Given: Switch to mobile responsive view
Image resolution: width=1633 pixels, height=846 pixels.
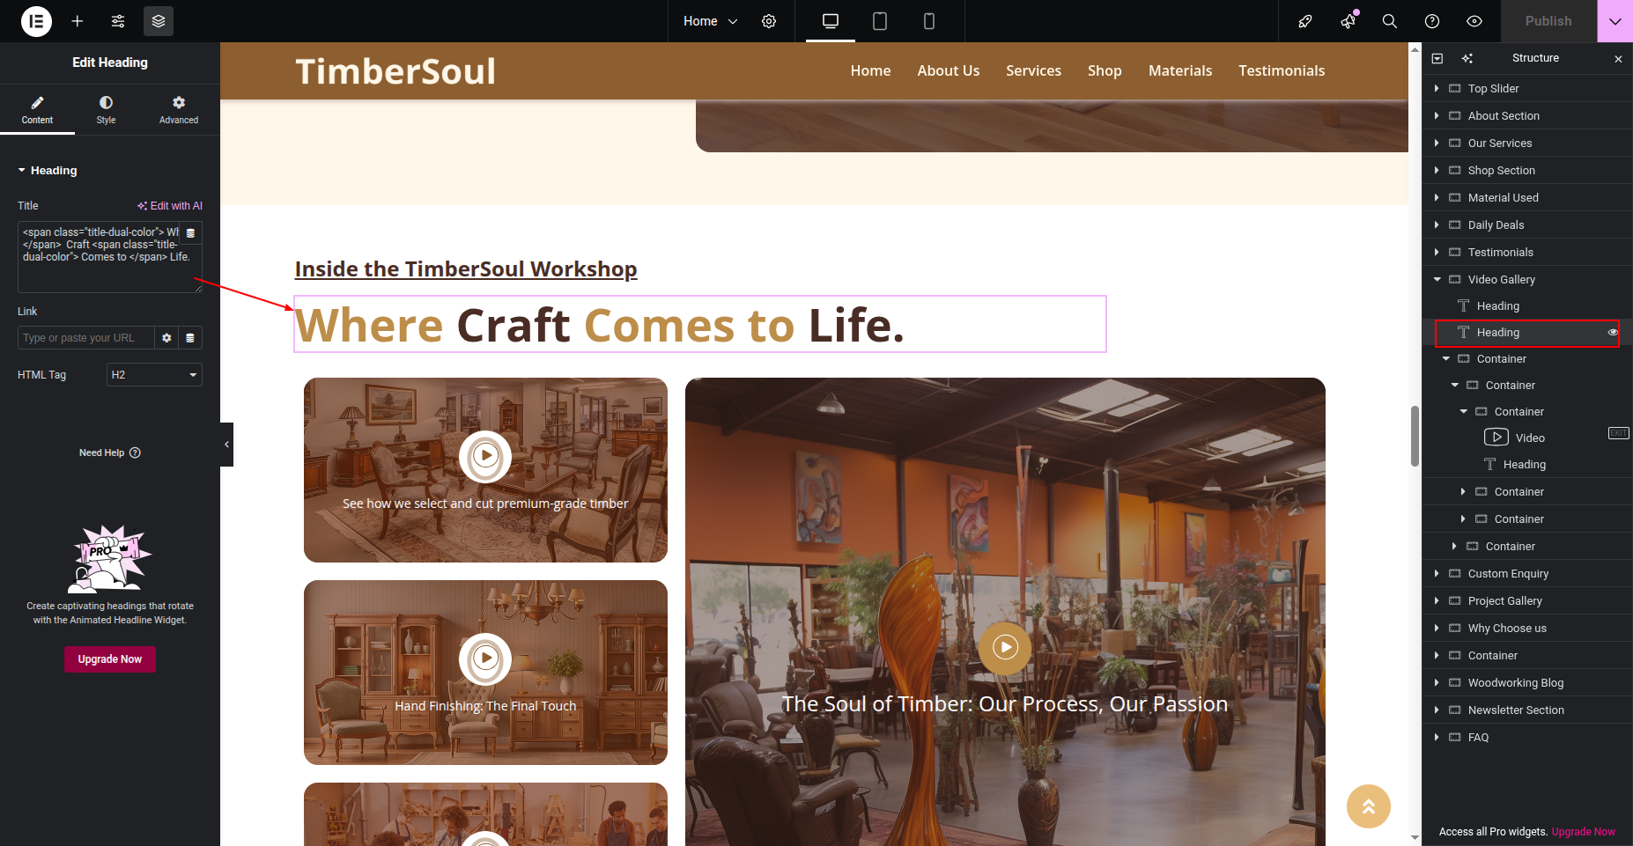Looking at the screenshot, I should click(x=928, y=21).
